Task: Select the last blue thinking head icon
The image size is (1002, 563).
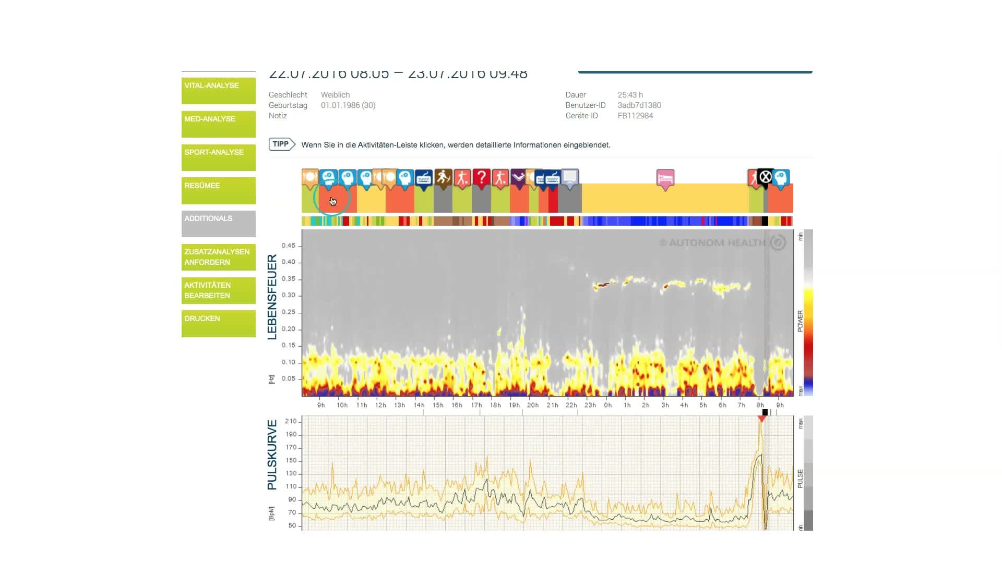Action: 781,178
